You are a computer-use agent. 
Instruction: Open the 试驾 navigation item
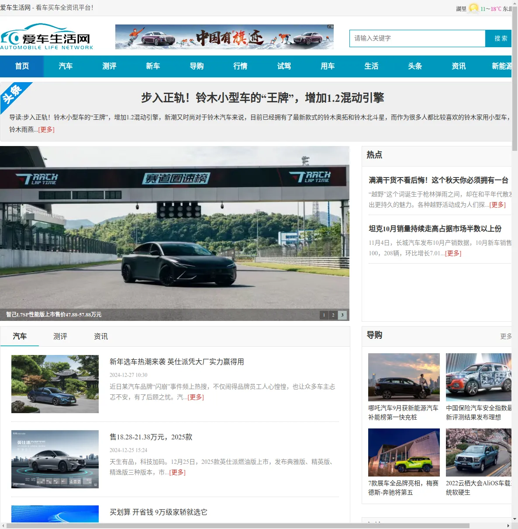(x=284, y=66)
